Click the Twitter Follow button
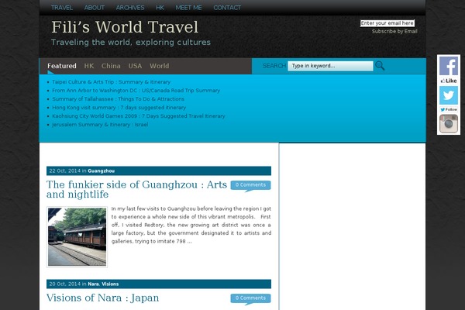Image resolution: width=465 pixels, height=310 pixels. click(x=449, y=109)
